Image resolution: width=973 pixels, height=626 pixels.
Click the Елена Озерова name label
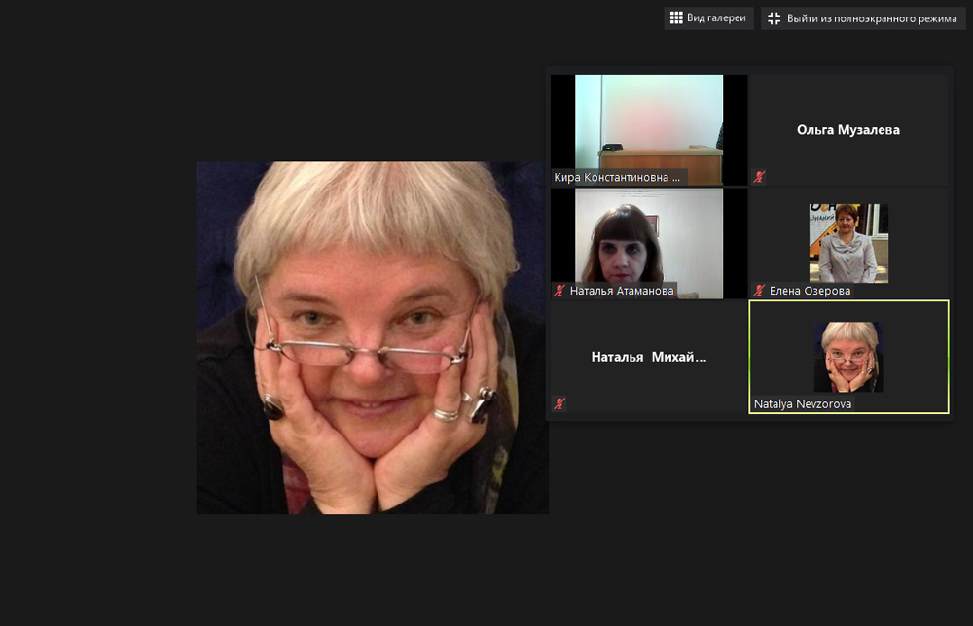[x=810, y=291]
